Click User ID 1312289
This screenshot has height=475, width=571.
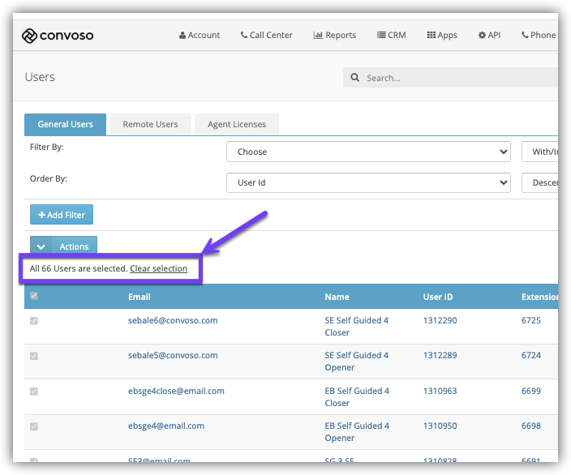(440, 356)
